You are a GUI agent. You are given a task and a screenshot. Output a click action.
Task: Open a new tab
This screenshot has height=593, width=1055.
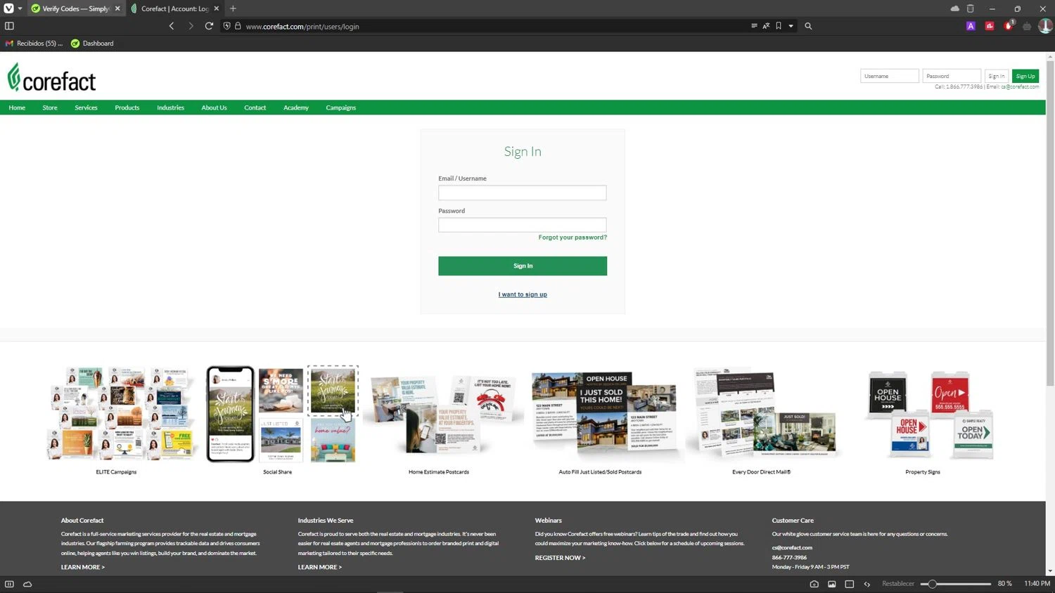[233, 8]
